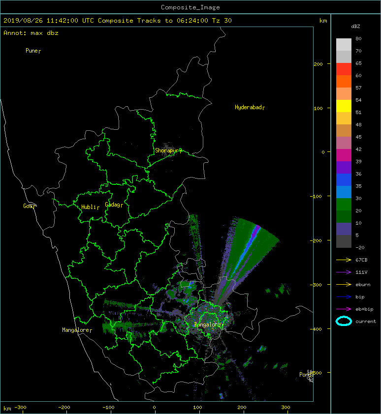
Task: Click the purple arrow beside 111V legend
Action: (344, 272)
